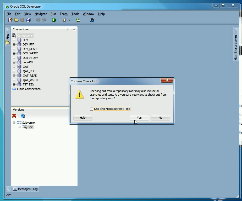Click Help in Confirm Check Out dialog
The image size is (242, 201).
coord(83,118)
